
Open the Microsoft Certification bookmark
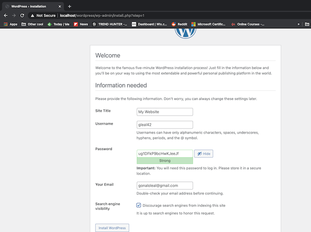[x=209, y=24]
